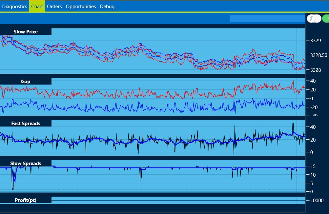The image size is (329, 214).
Task: Click the 3329 price axis label
Action: (315, 41)
